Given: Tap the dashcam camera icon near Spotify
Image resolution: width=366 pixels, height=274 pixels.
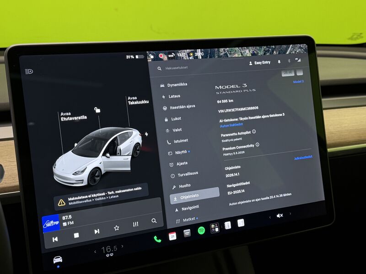Looking at the screenshot, I should (214, 228).
